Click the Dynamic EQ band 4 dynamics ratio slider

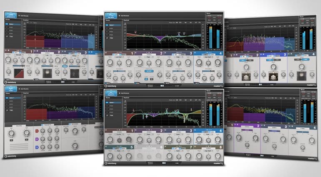tap(208, 71)
